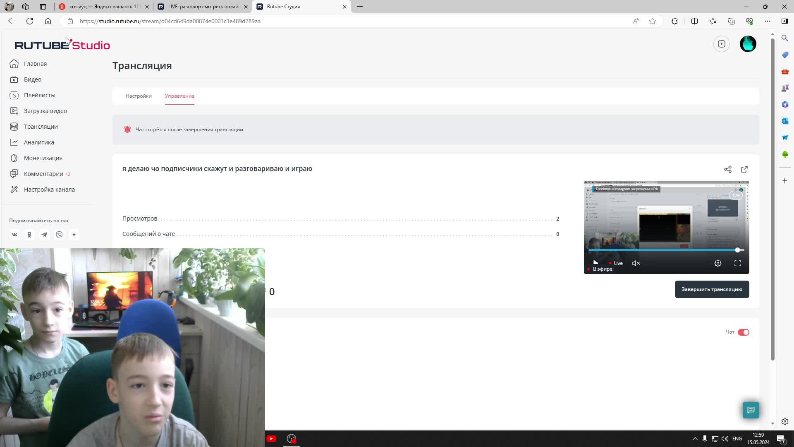Switch to the Настройки tab
Screen dimensions: 794x447
(139, 96)
